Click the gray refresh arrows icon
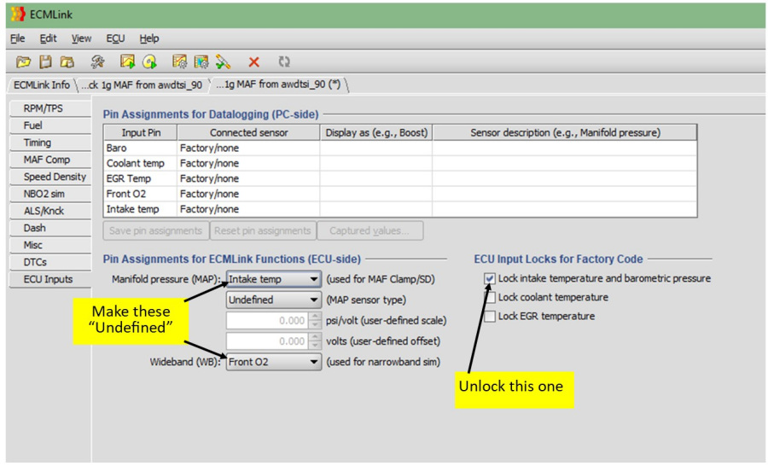The width and height of the screenshot is (768, 466). coord(284,61)
